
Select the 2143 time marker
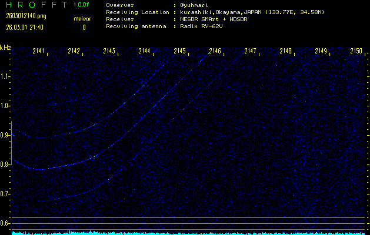coord(109,52)
